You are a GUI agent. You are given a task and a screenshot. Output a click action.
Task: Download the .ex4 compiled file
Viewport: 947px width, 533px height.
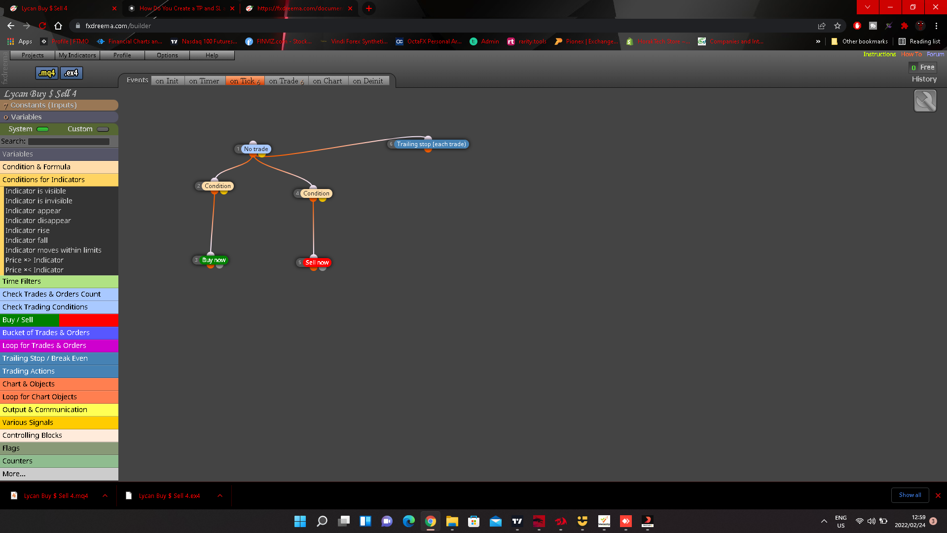(72, 73)
